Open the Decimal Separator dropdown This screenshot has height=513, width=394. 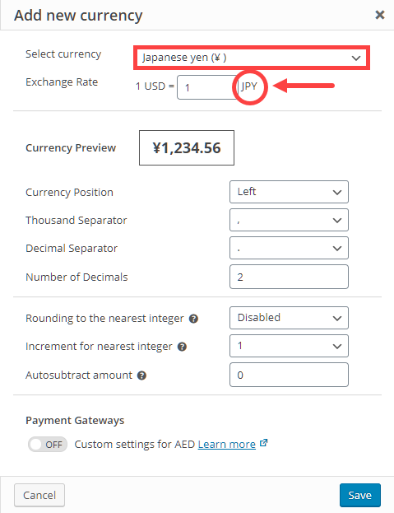289,248
